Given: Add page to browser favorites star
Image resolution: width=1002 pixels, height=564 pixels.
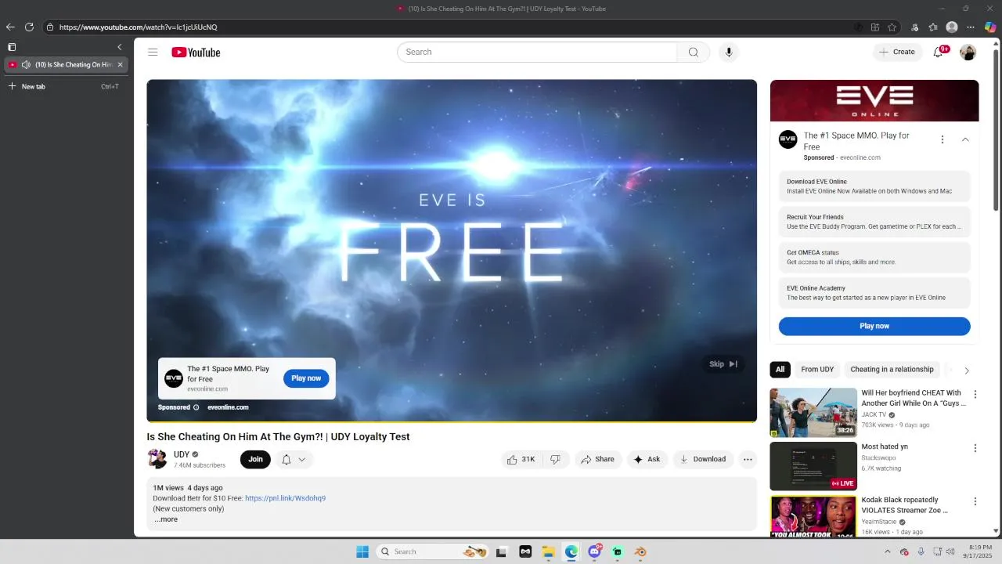Looking at the screenshot, I should pos(892,27).
